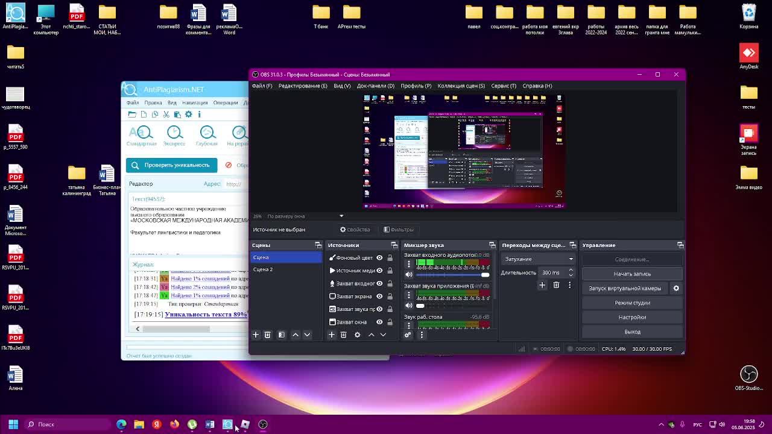Click AntiPlagiarism toolbar settings gear icon

[x=188, y=114]
